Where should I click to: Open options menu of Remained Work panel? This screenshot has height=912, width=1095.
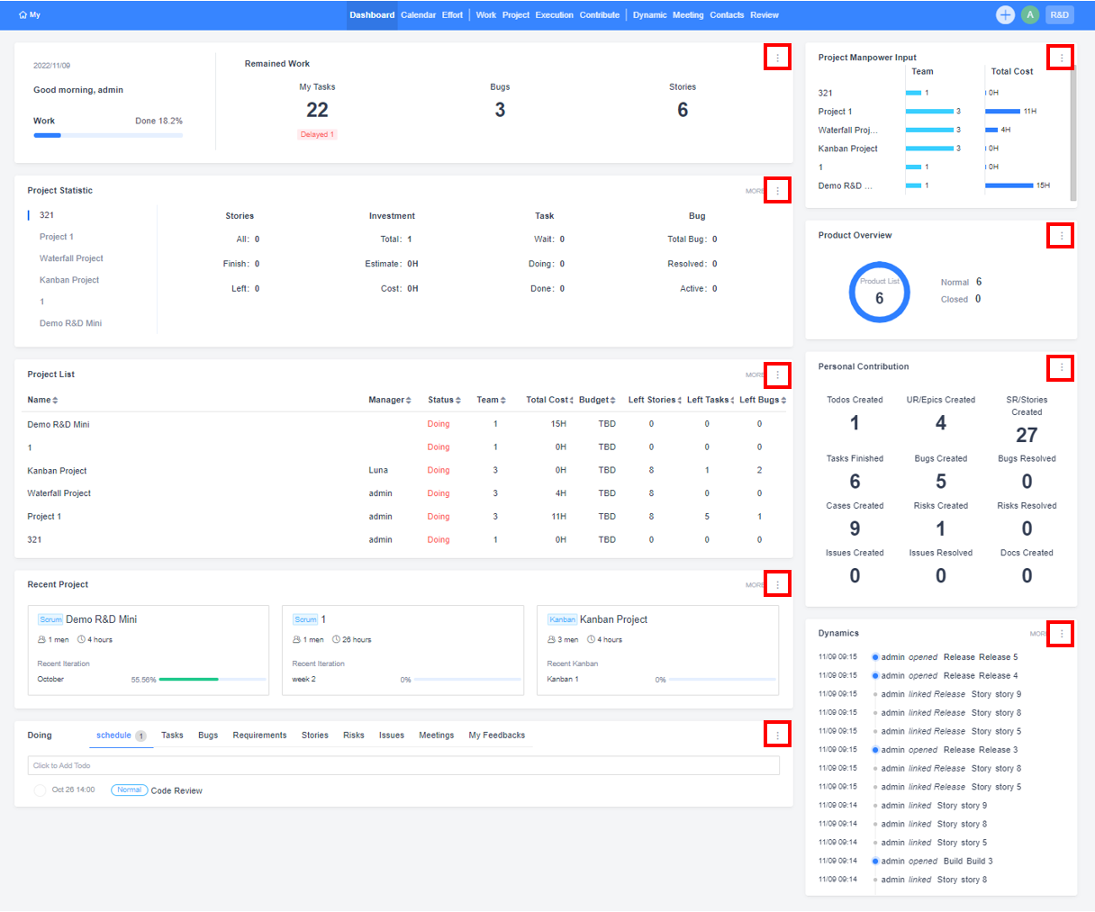click(x=777, y=58)
